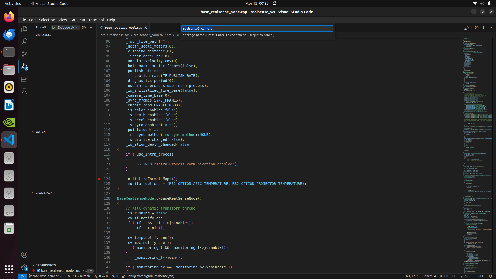496x279 pixels.
Task: Select the Run and Debug view icon
Action: (24, 67)
